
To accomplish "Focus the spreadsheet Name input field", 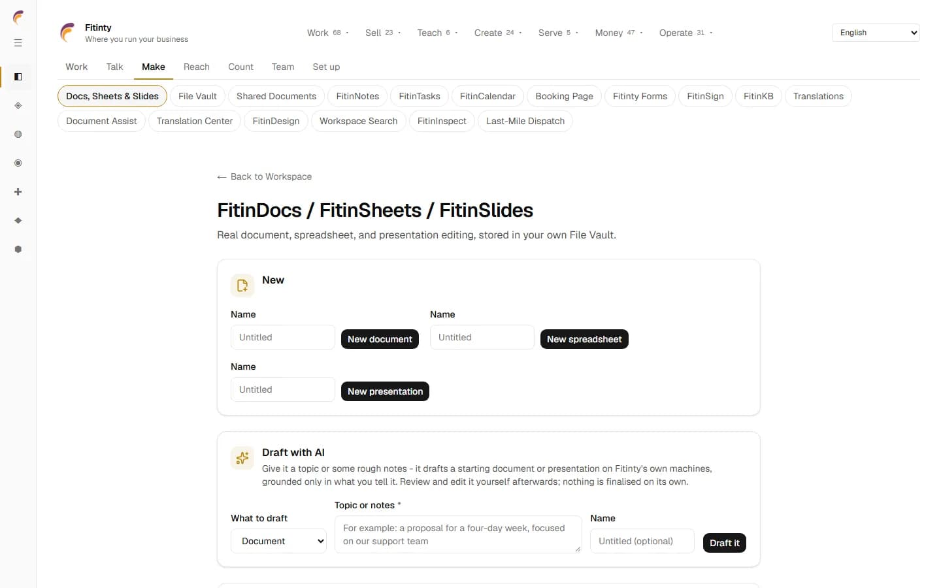I will click(482, 337).
